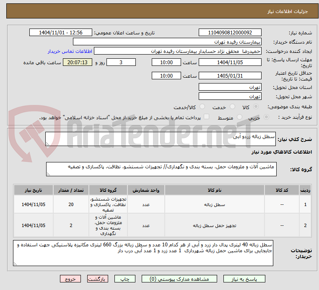
Task: Click the نام کالا column header
Action: [x=215, y=190]
